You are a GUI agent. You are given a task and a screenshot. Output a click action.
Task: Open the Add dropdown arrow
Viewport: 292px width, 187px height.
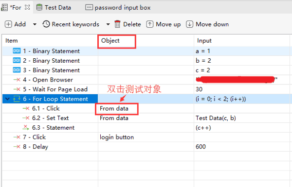pyautogui.click(x=35, y=24)
